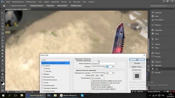Toggle the R channel checkbox

(92, 75)
